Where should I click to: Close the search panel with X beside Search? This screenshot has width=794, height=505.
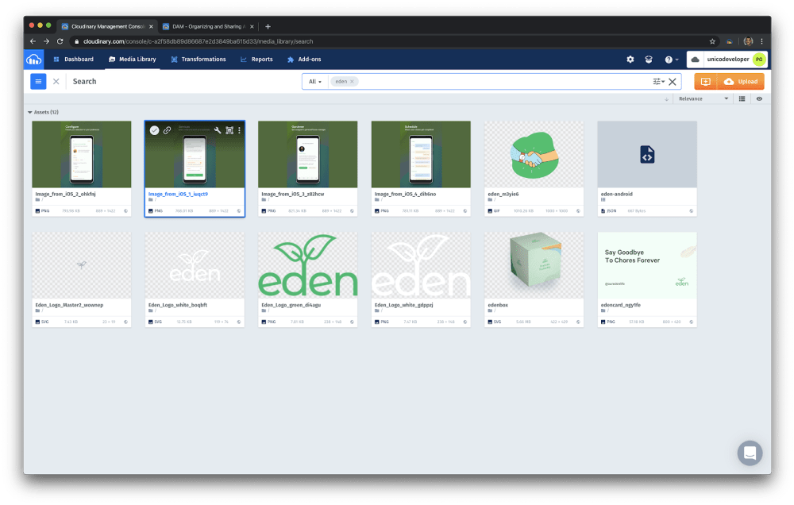(56, 82)
